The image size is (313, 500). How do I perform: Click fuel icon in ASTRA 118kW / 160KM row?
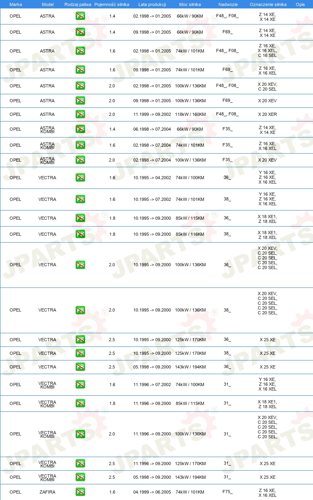click(80, 114)
